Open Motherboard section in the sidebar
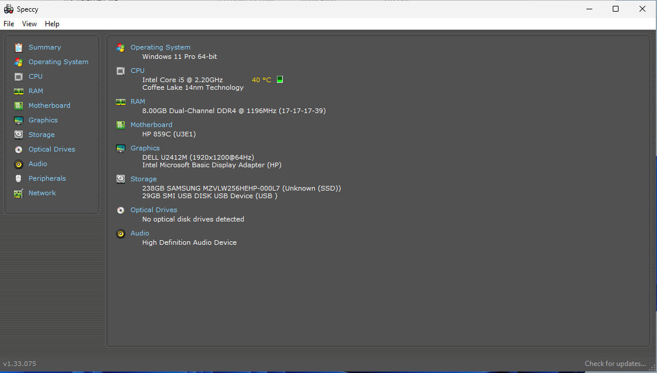 (x=50, y=105)
